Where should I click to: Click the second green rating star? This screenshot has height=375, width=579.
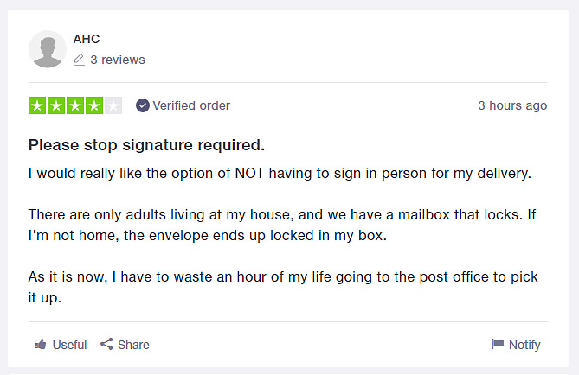click(56, 105)
